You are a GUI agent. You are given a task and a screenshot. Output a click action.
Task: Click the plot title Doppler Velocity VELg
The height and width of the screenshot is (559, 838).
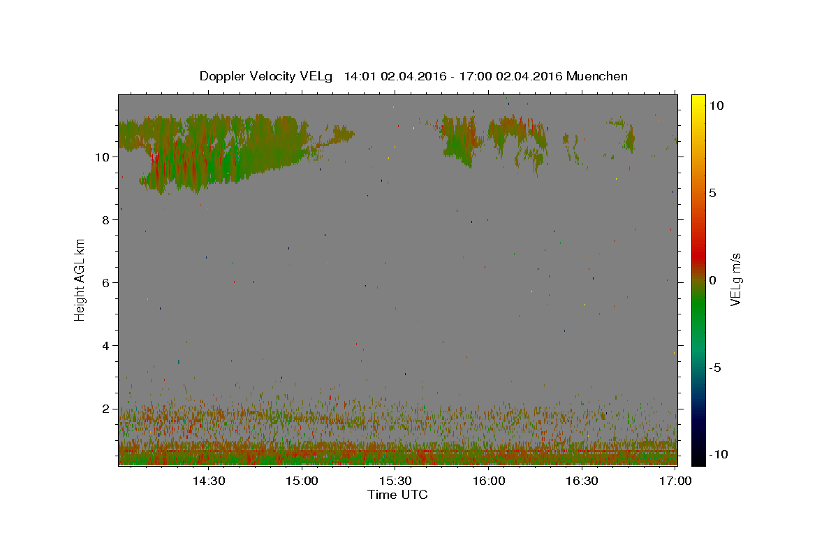(x=265, y=76)
